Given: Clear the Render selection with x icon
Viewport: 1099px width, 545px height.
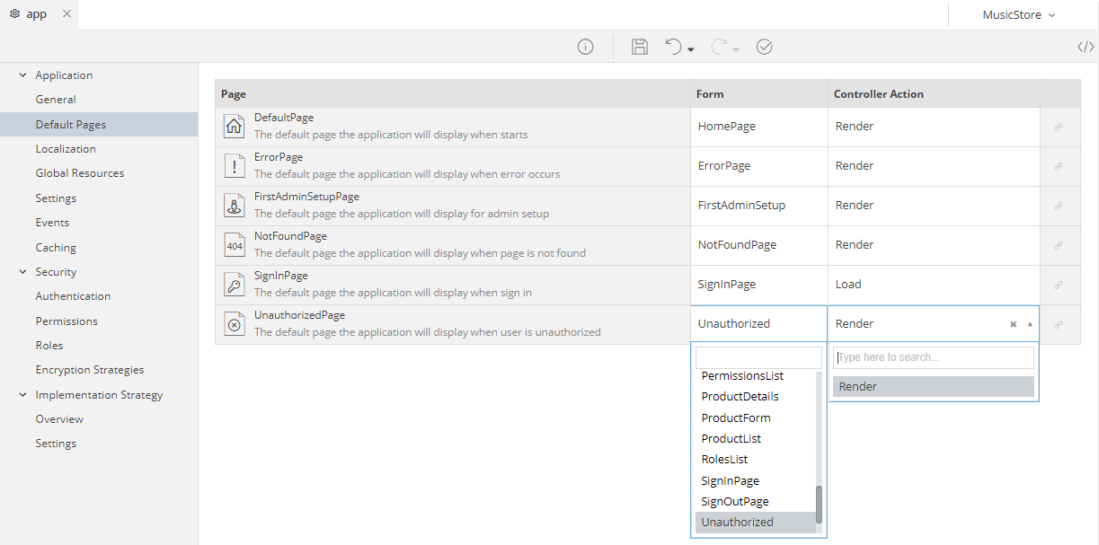Looking at the screenshot, I should [1013, 324].
